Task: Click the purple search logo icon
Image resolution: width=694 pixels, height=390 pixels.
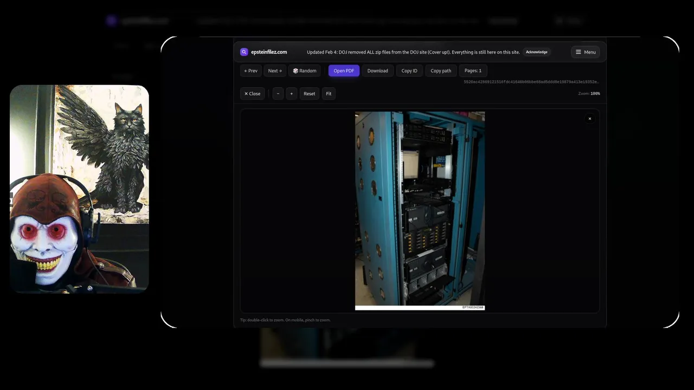Action: coord(244,52)
